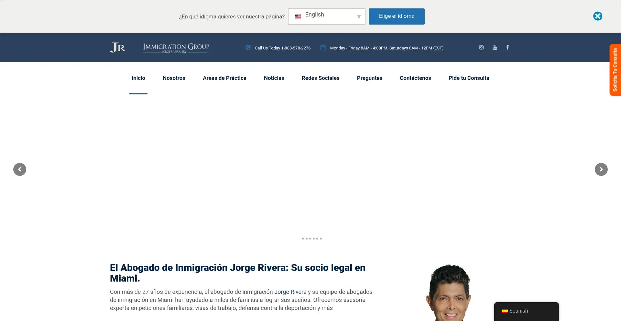The height and width of the screenshot is (321, 621).
Task: Click the Immigration Group logo text
Action: click(x=176, y=48)
